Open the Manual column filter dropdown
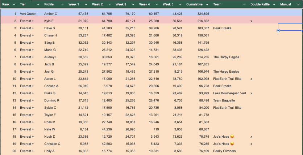Image resolution: width=303 pixels, height=155 pixels. [x=299, y=4]
